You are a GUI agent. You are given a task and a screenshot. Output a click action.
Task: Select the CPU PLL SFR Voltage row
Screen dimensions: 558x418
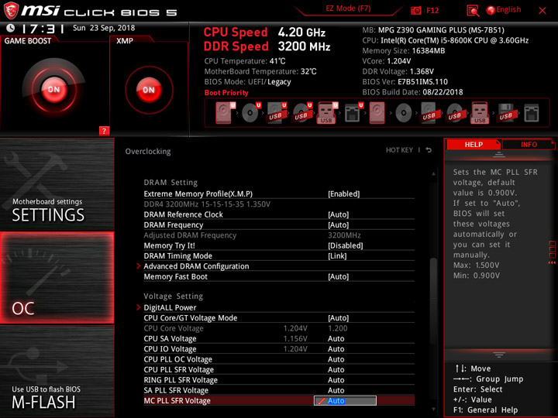pyautogui.click(x=279, y=369)
